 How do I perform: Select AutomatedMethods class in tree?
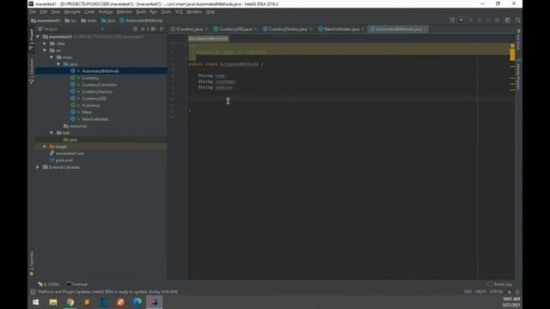pyautogui.click(x=101, y=71)
